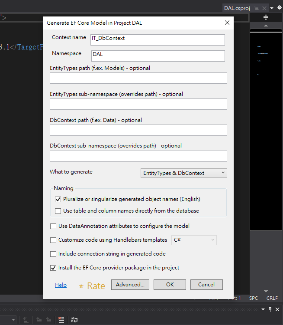Click the Rate star link
283x325 pixels.
[92, 286]
